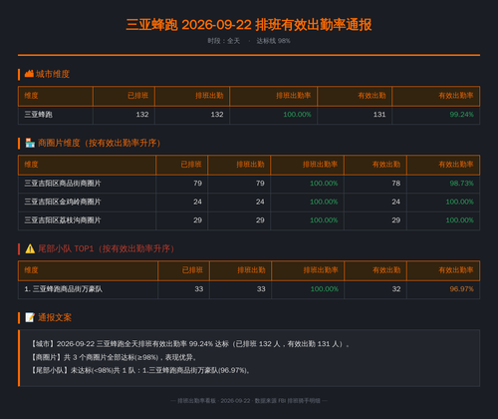Click the memo notepad icon beside 通报文案

pos(30,317)
